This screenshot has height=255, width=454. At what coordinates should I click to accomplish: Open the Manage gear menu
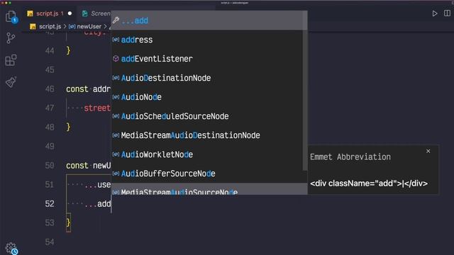[11, 248]
